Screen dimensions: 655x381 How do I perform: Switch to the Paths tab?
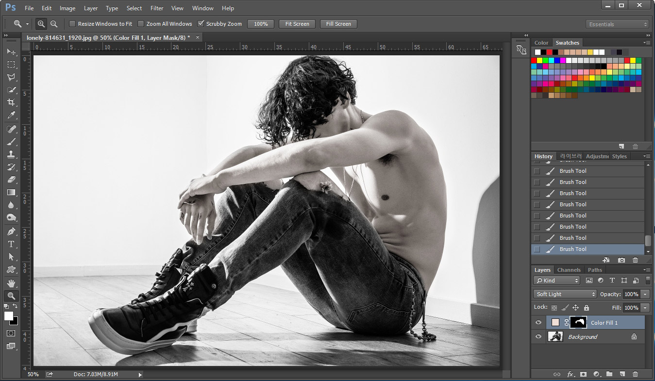pos(595,270)
